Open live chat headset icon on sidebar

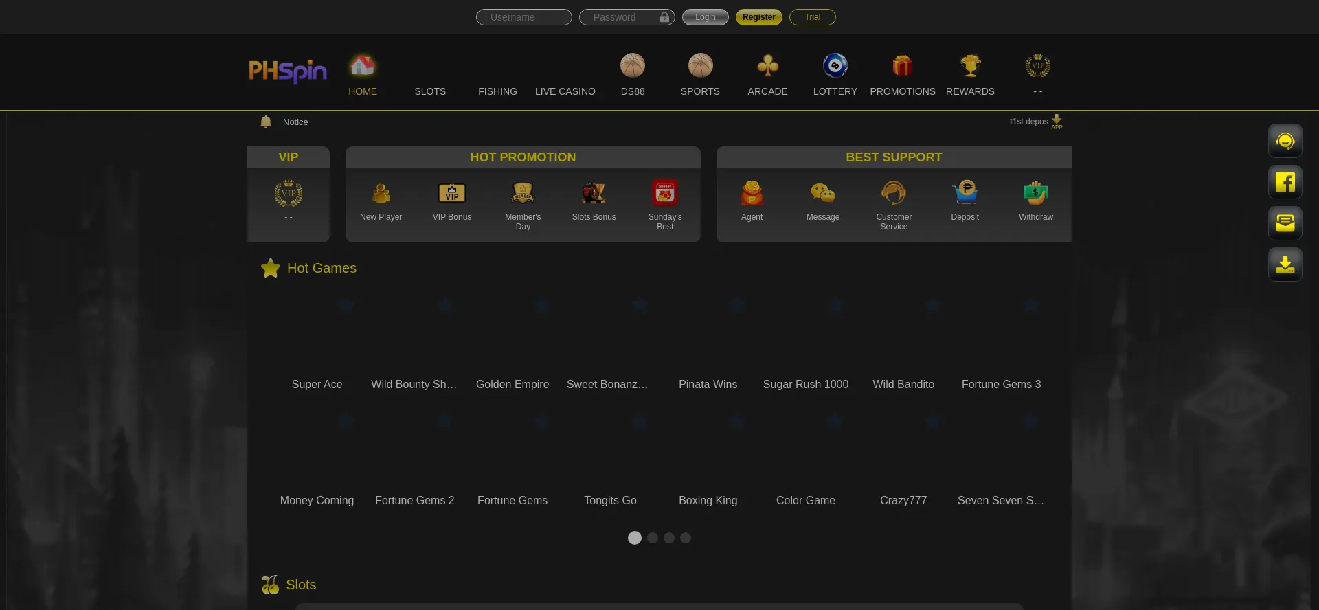[x=1285, y=141]
